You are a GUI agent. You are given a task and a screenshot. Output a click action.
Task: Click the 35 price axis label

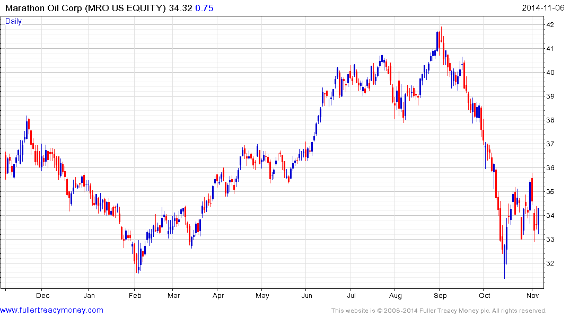tap(550, 191)
